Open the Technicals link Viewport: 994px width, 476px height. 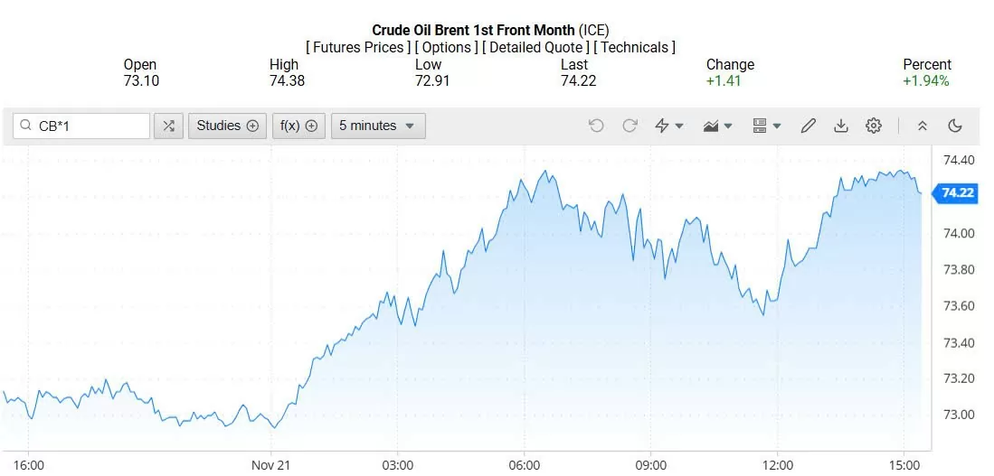tap(634, 47)
